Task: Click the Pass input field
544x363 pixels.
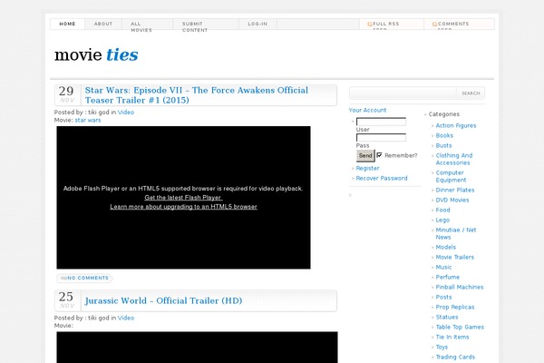Action: point(381,138)
